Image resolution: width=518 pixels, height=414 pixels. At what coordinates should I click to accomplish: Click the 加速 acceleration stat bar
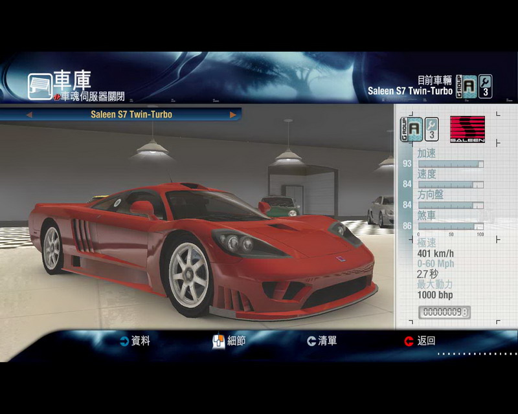(x=451, y=164)
